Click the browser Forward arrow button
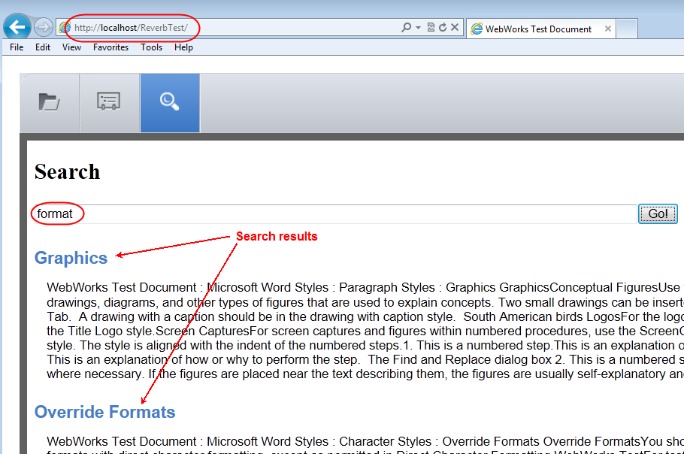 tap(43, 28)
